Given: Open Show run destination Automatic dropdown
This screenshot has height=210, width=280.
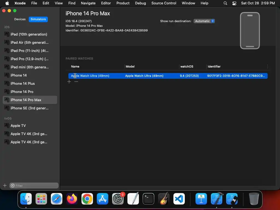Looking at the screenshot, I should coord(204,21).
